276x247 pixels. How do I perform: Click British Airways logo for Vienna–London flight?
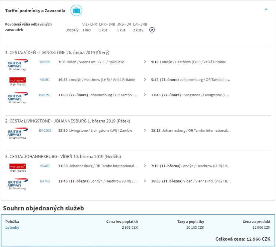click(x=18, y=64)
